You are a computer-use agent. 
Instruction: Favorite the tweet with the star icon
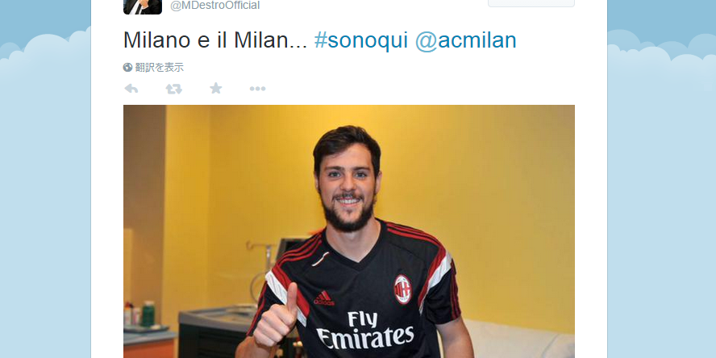215,88
